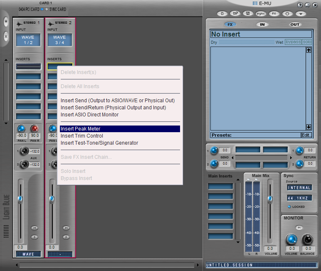Open the toolbar down-arrow menu

click(x=301, y=14)
